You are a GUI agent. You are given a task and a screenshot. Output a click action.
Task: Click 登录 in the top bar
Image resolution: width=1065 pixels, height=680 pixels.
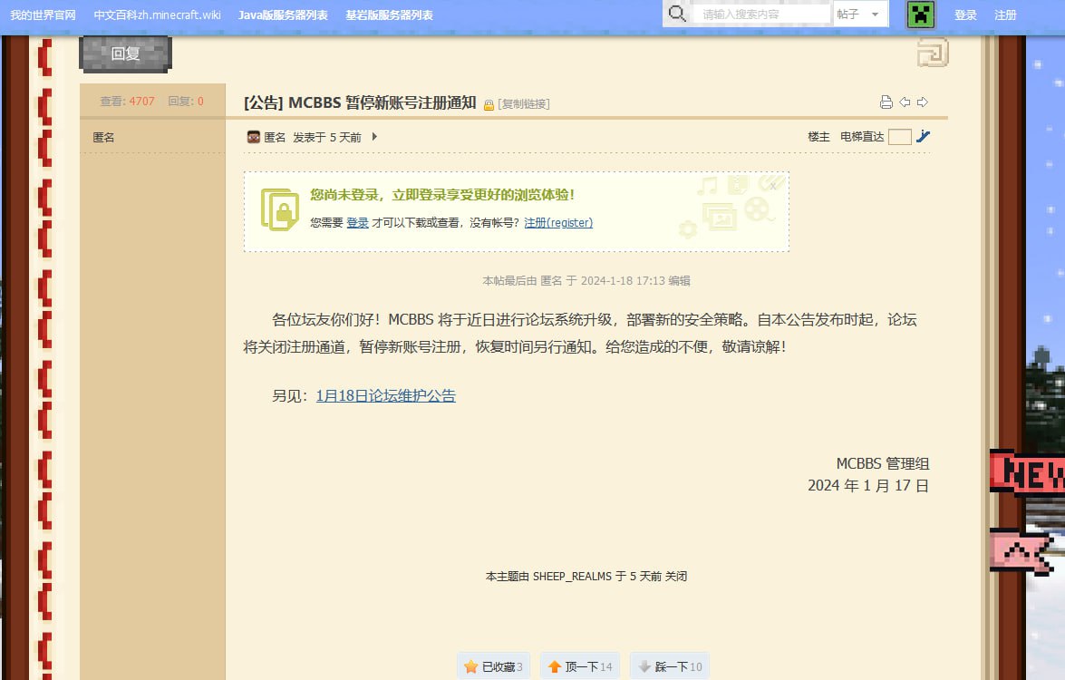pos(965,15)
